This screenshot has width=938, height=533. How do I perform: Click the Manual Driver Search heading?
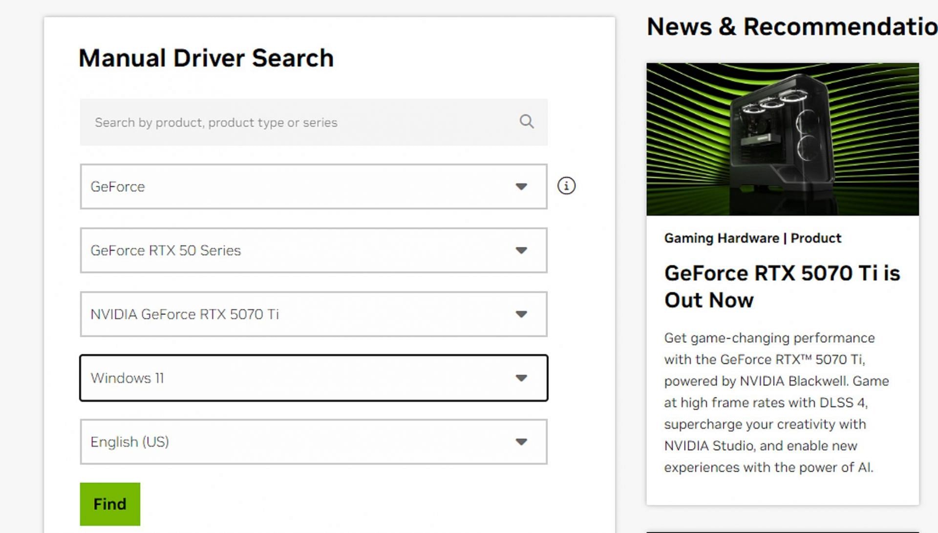(206, 58)
